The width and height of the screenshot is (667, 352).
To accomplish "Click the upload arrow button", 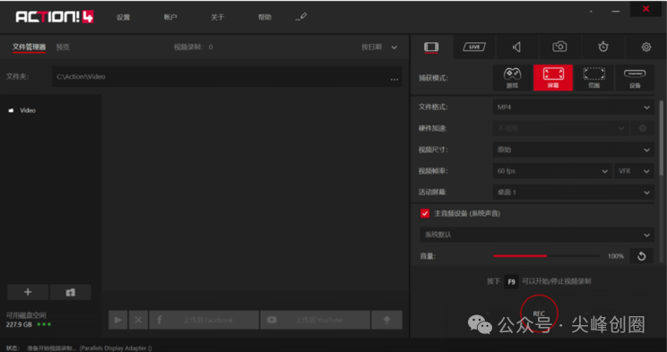I will click(x=386, y=320).
